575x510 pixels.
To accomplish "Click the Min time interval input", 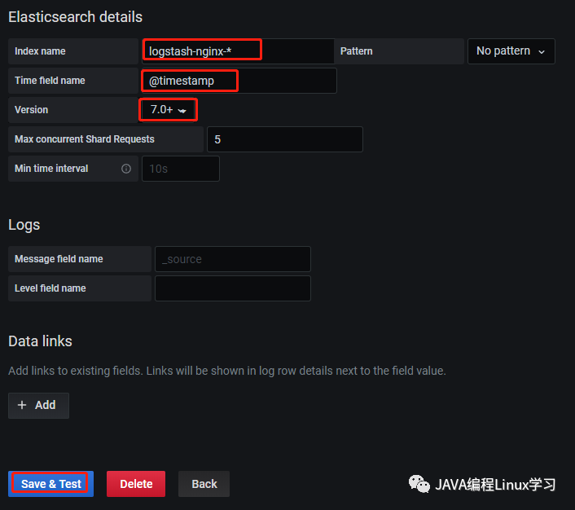I will click(181, 169).
